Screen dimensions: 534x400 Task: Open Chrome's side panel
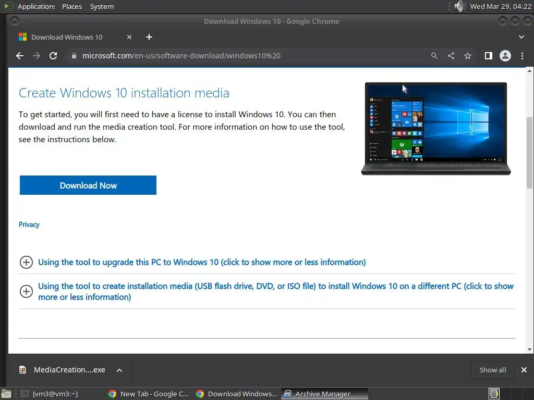(488, 56)
